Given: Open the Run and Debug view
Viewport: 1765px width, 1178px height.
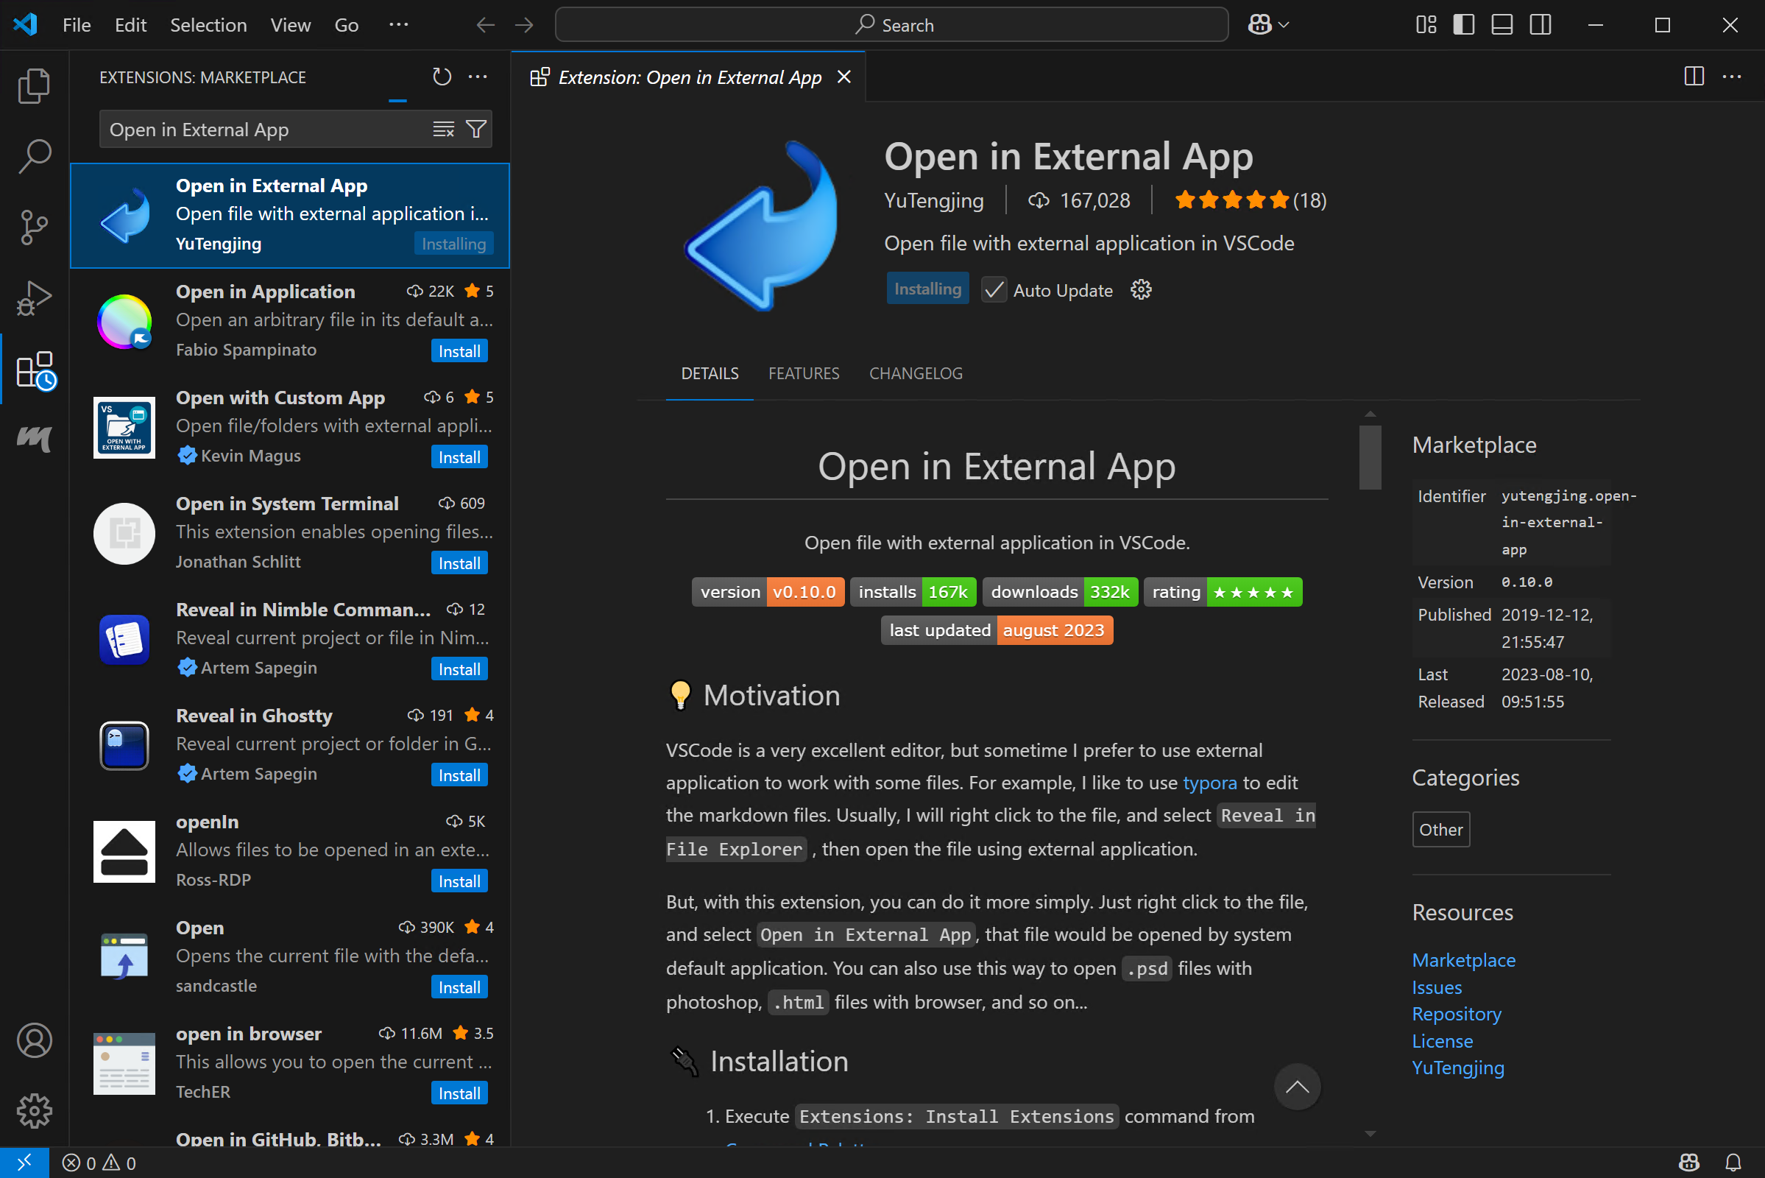Looking at the screenshot, I should (x=34, y=298).
